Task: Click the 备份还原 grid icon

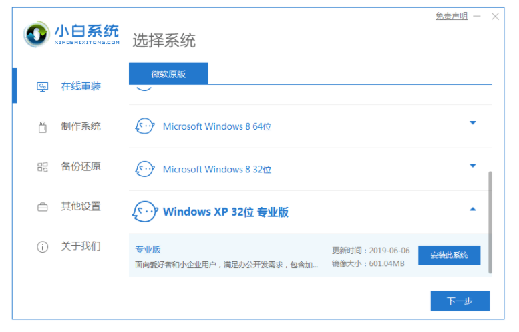Action: point(43,166)
